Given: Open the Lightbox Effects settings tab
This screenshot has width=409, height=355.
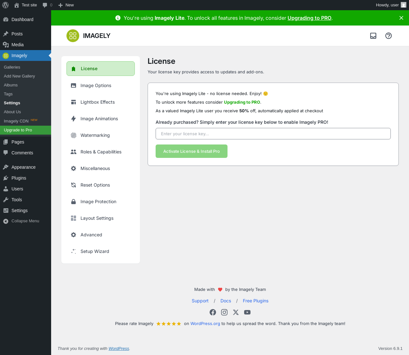Looking at the screenshot, I should (101, 102).
